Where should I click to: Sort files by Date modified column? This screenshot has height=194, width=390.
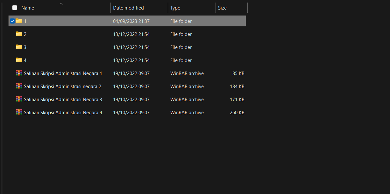(x=128, y=8)
